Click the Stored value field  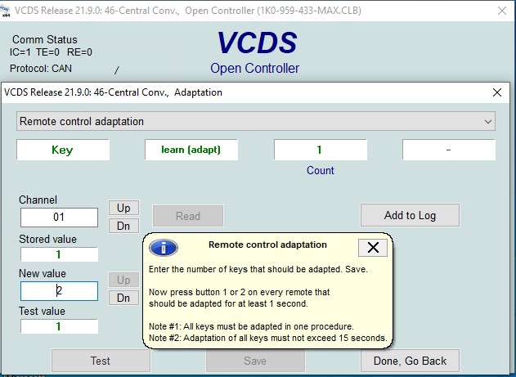59,254
